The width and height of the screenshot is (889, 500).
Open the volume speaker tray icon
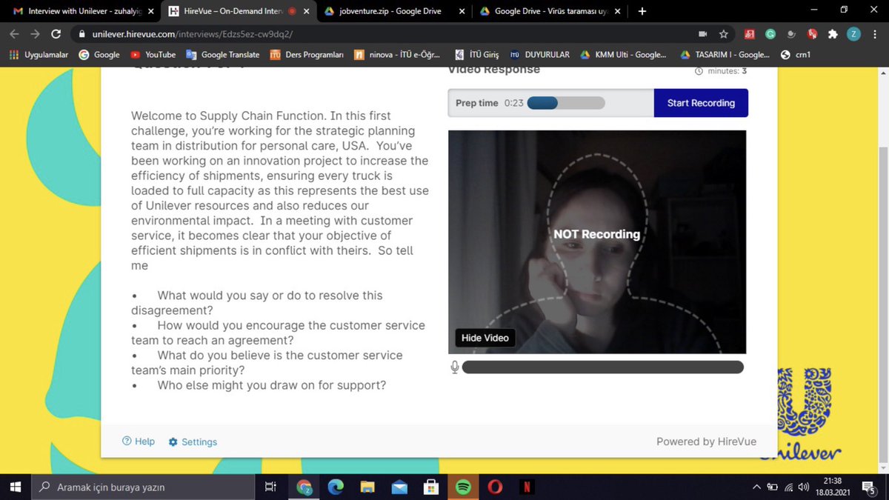[805, 487]
